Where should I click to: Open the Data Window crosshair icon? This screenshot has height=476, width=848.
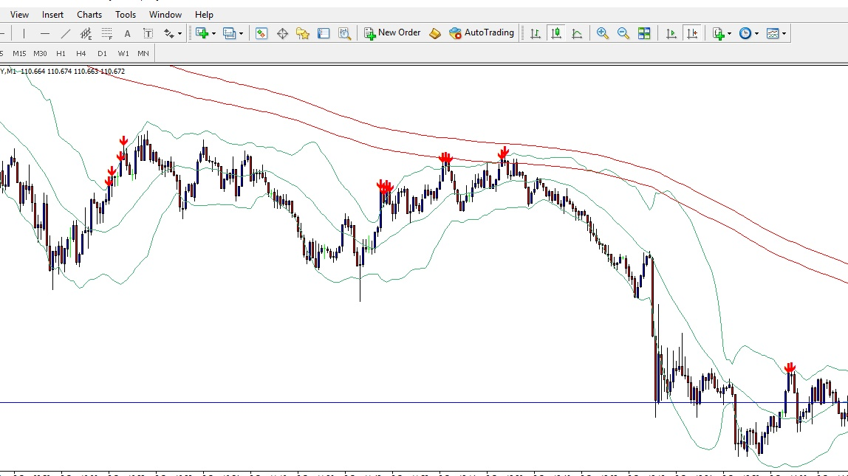pyautogui.click(x=282, y=33)
